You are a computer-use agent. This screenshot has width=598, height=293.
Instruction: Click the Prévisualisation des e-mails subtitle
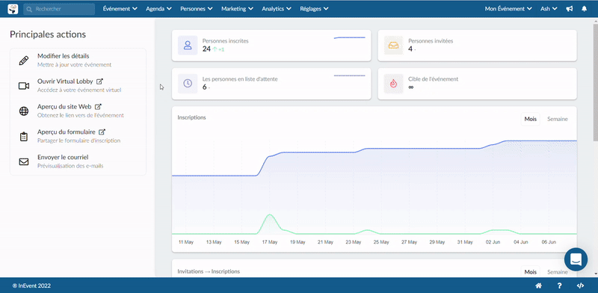coord(70,166)
